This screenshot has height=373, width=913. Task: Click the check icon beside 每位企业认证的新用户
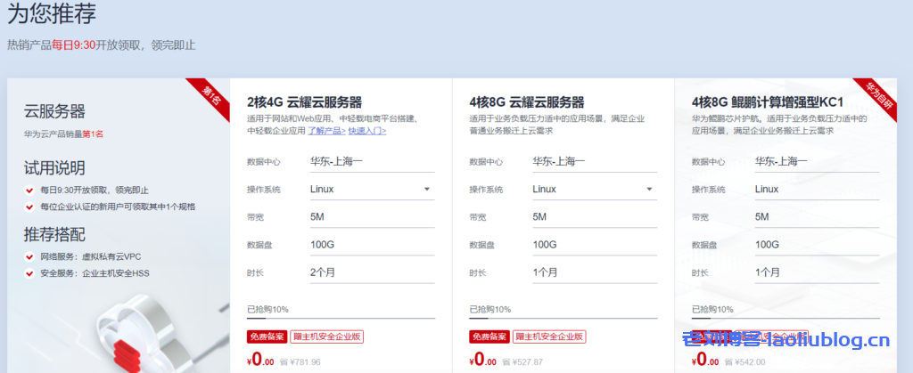coord(30,207)
